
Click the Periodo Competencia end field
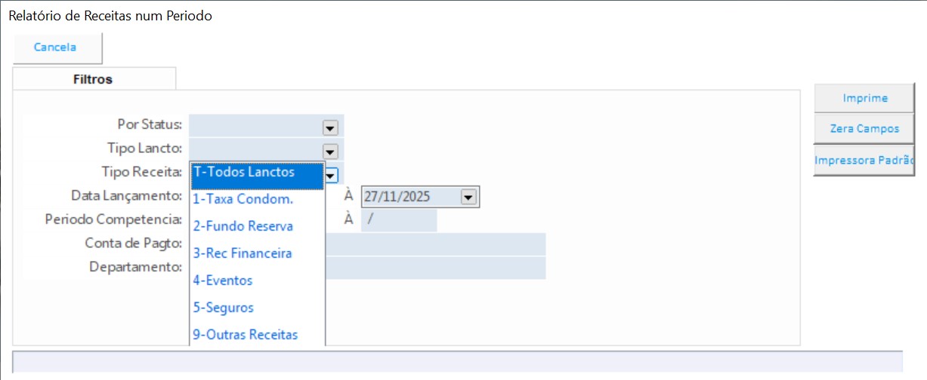click(399, 220)
